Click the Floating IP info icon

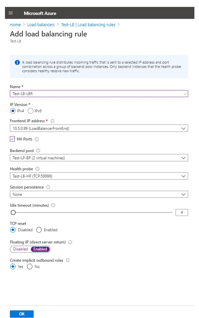pos(70,242)
